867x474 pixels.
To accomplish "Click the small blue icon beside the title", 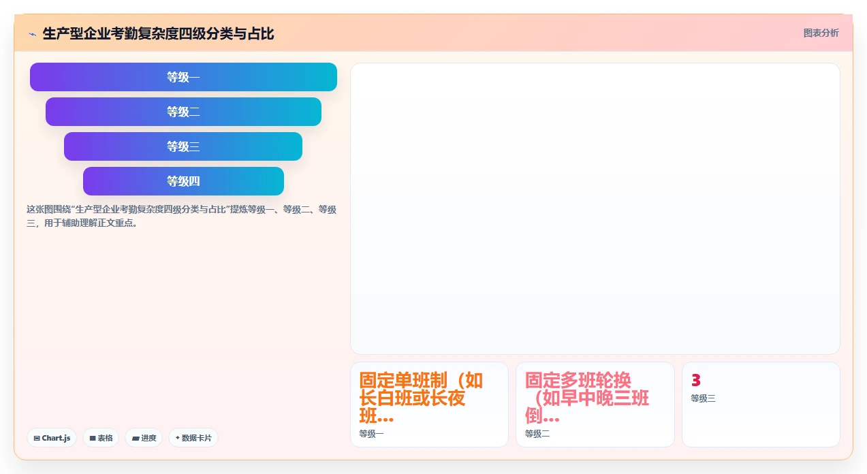I will click(32, 33).
